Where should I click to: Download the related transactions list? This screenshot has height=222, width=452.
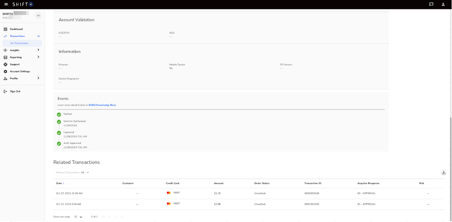(444, 172)
